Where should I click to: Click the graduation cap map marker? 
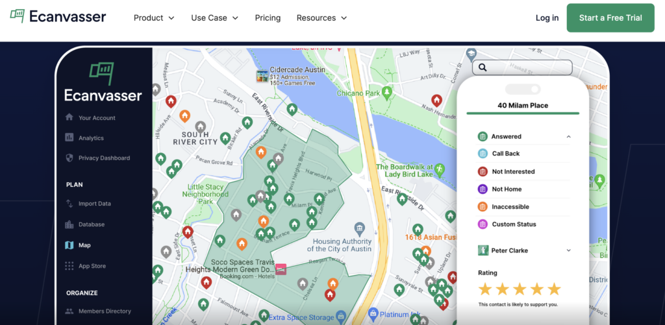point(471,54)
